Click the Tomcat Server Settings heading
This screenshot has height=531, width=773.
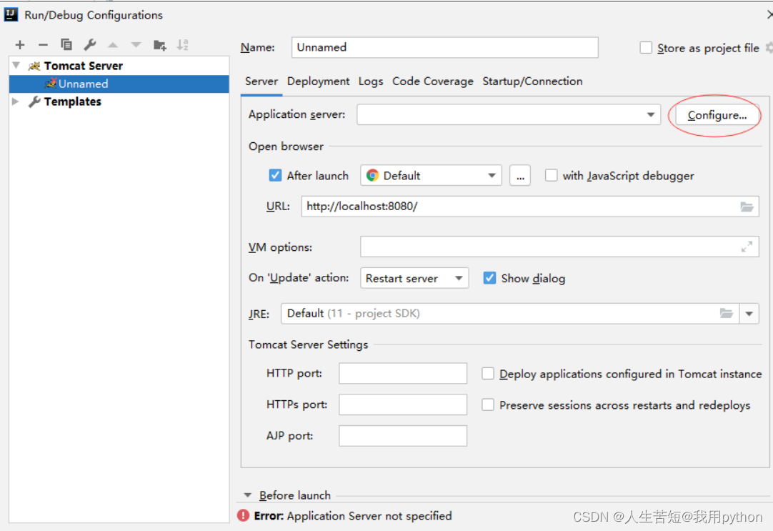[x=308, y=344]
